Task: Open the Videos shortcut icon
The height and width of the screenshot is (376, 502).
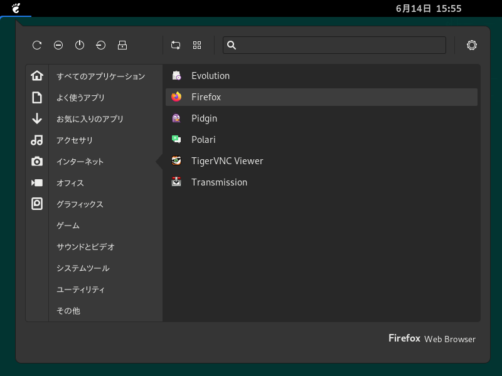Action: click(x=37, y=182)
